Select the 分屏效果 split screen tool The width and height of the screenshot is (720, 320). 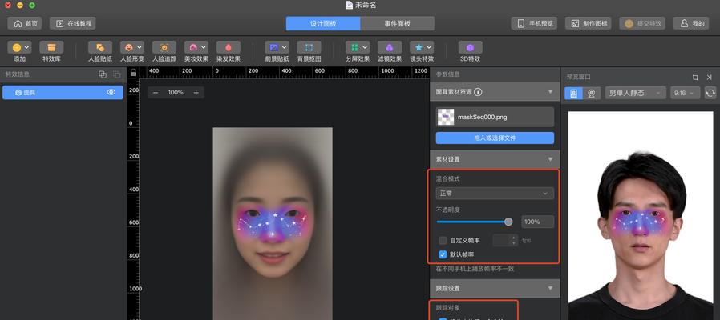tap(354, 47)
